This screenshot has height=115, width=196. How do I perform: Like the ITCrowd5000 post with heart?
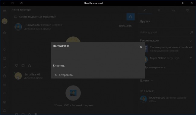tap(17, 66)
